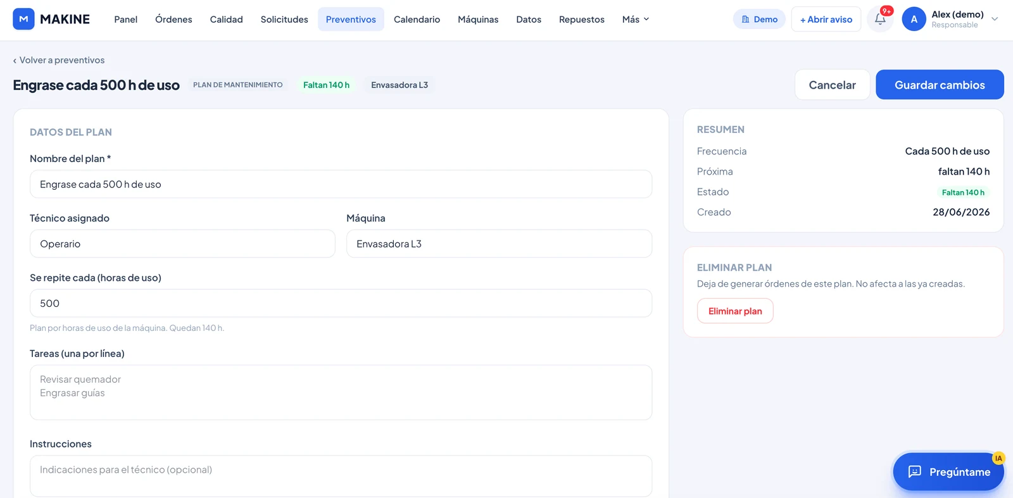Click the page title Engrase cada 500 h de uso

pyautogui.click(x=96, y=85)
